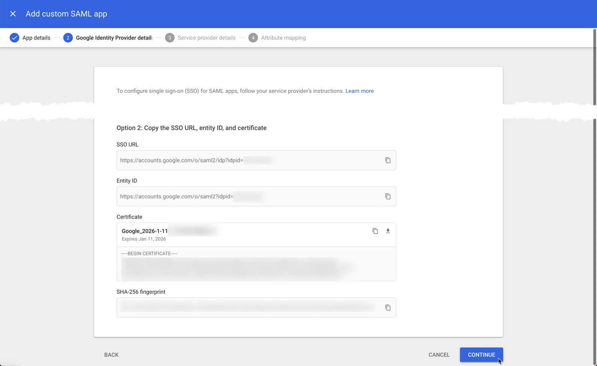The height and width of the screenshot is (366, 597).
Task: Click the Google_2026-1-11 certificate name
Action: (144, 231)
